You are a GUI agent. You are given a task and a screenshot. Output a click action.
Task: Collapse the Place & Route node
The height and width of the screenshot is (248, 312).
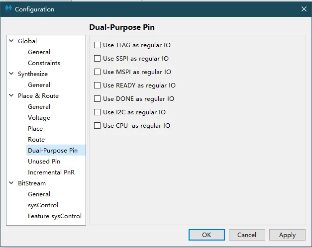[11, 95]
